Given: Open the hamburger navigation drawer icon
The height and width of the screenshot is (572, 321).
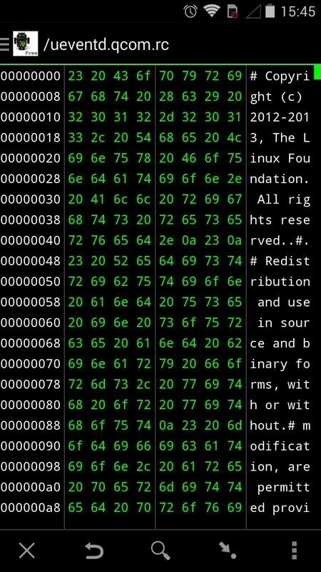Looking at the screenshot, I should (x=4, y=44).
